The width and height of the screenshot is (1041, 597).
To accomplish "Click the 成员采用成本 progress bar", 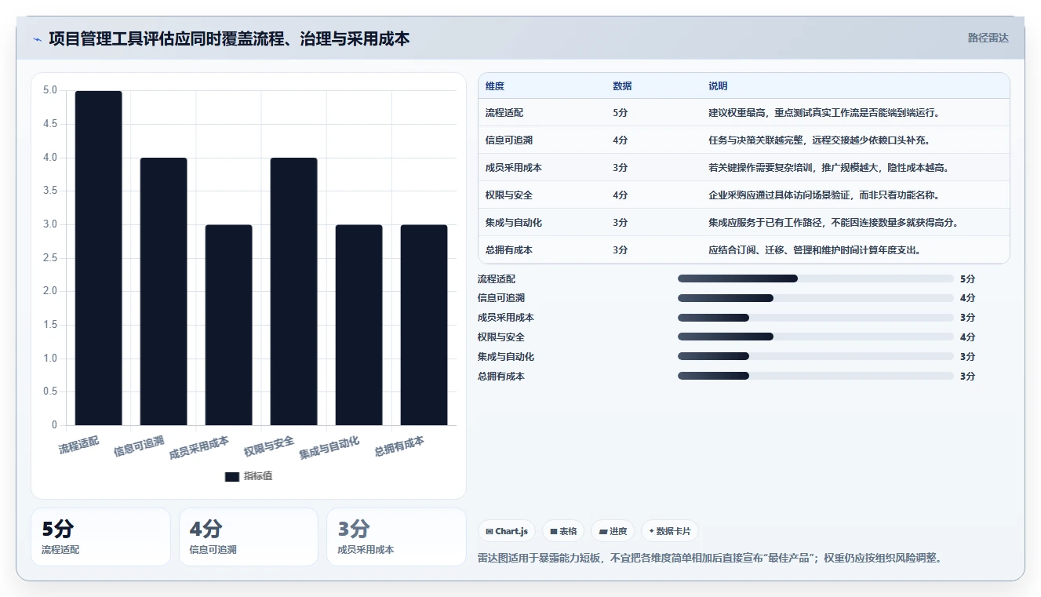I will [816, 318].
